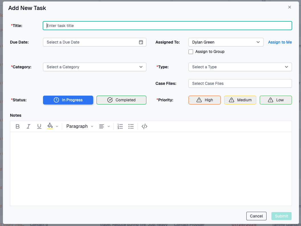This screenshot has height=226, width=301.
Task: Apply italic formatting in Notes
Action: [28, 126]
